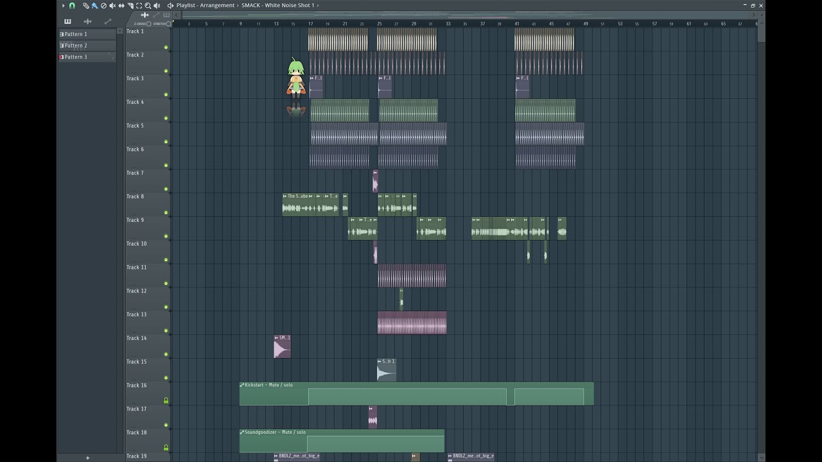
Task: Select first BNDLZ_me..ot_big_e clip
Action: [x=297, y=457]
